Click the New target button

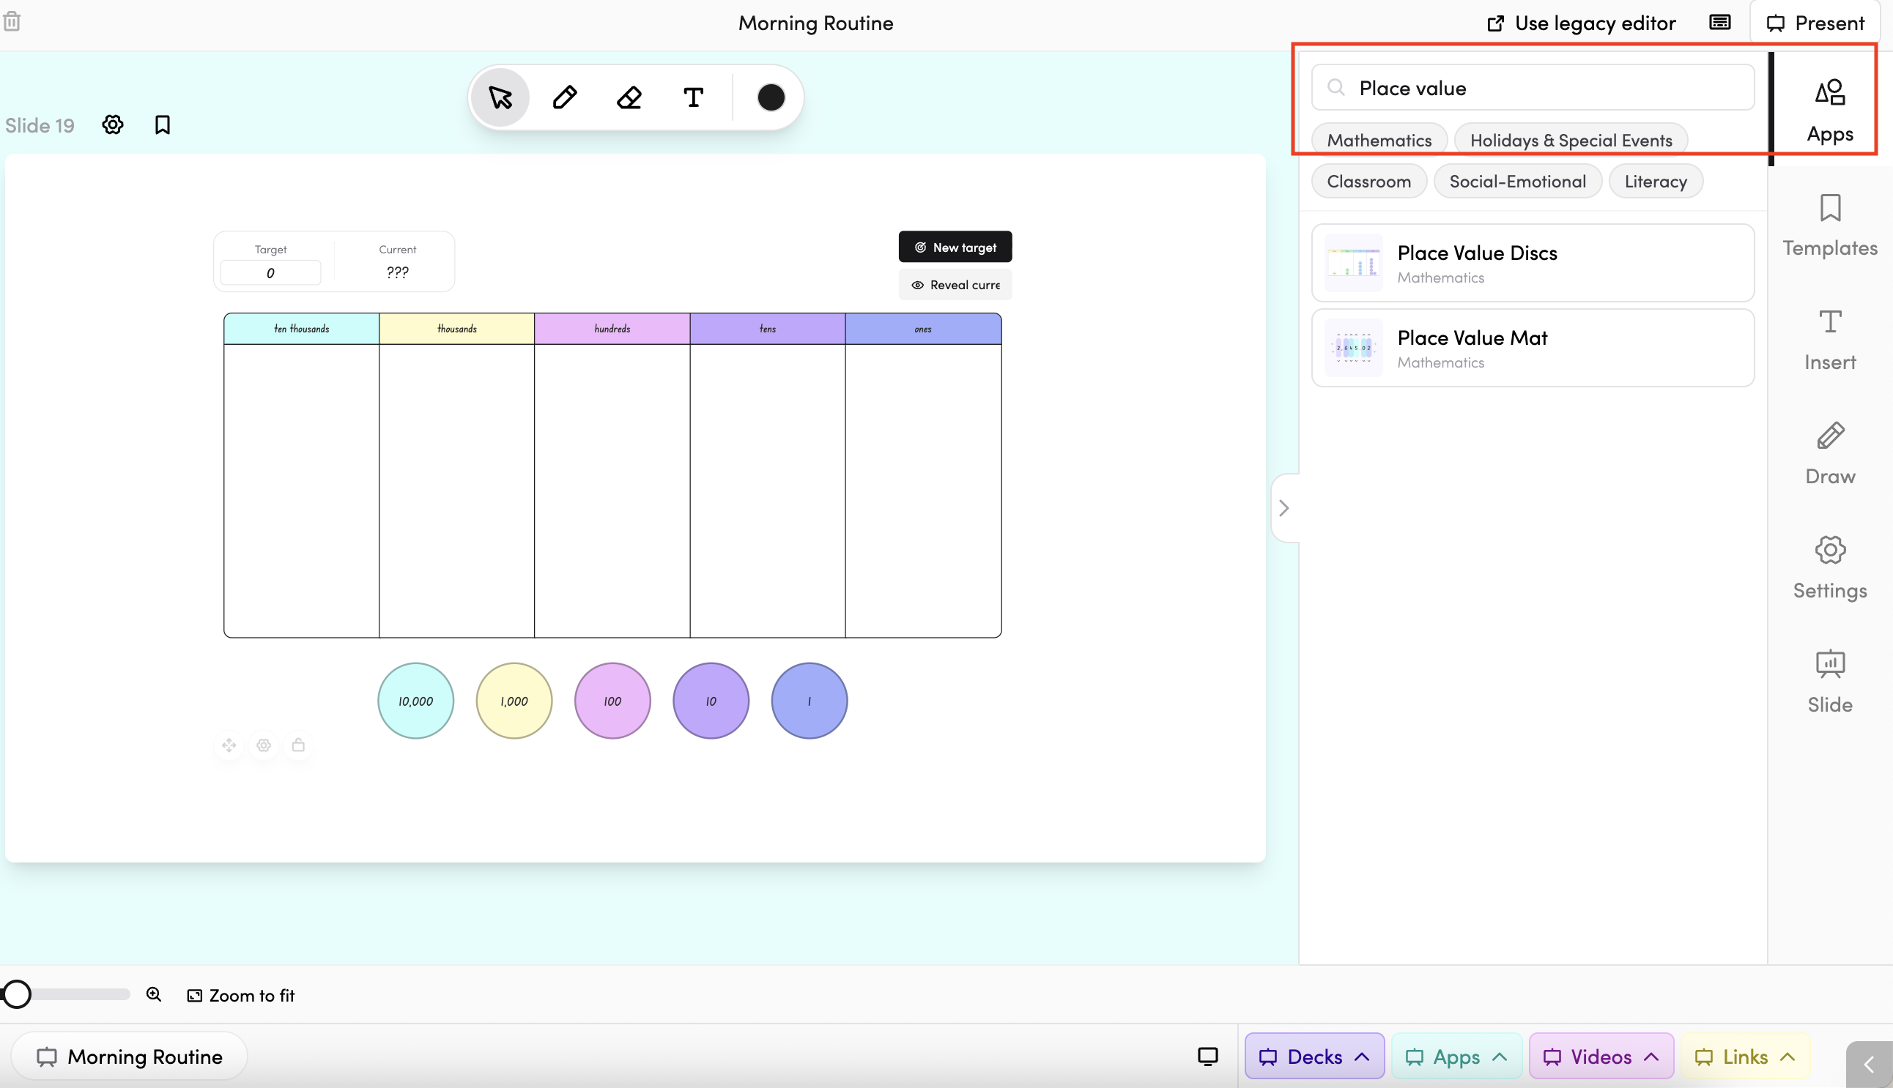tap(955, 247)
